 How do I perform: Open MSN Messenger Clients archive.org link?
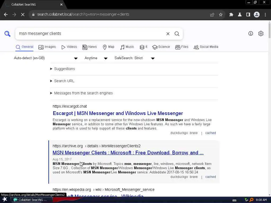tap(128, 153)
